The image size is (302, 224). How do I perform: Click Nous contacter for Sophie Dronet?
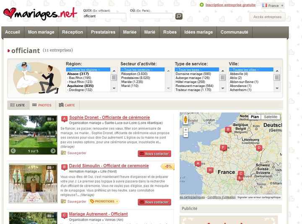pyautogui.click(x=154, y=154)
